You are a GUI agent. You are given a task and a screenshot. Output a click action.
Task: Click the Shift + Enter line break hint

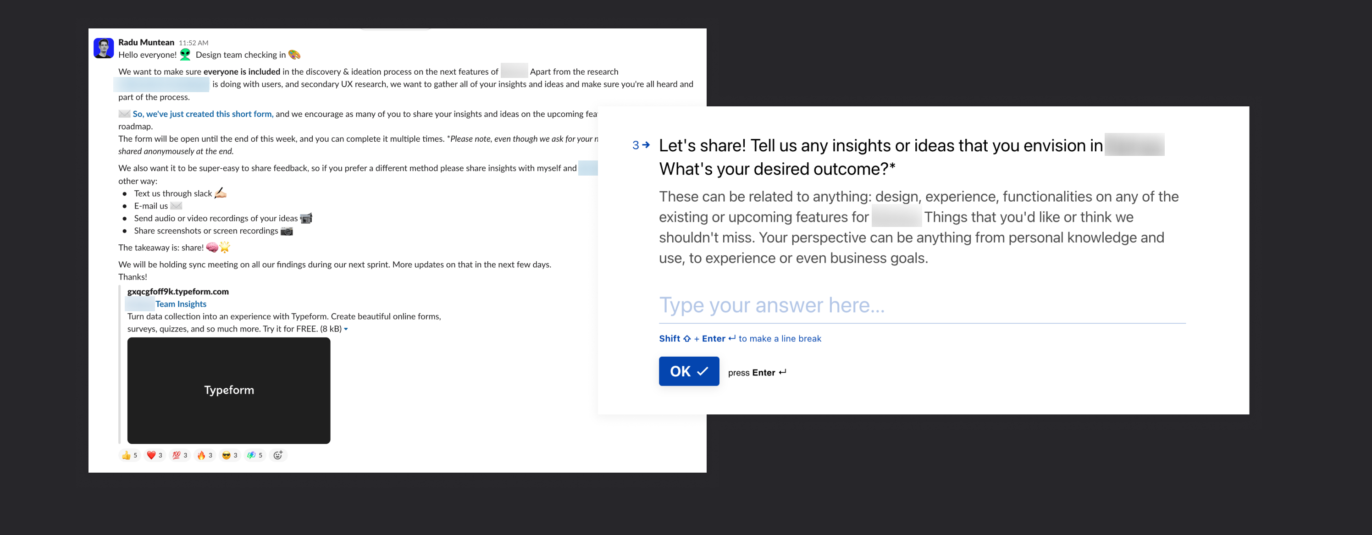point(740,339)
